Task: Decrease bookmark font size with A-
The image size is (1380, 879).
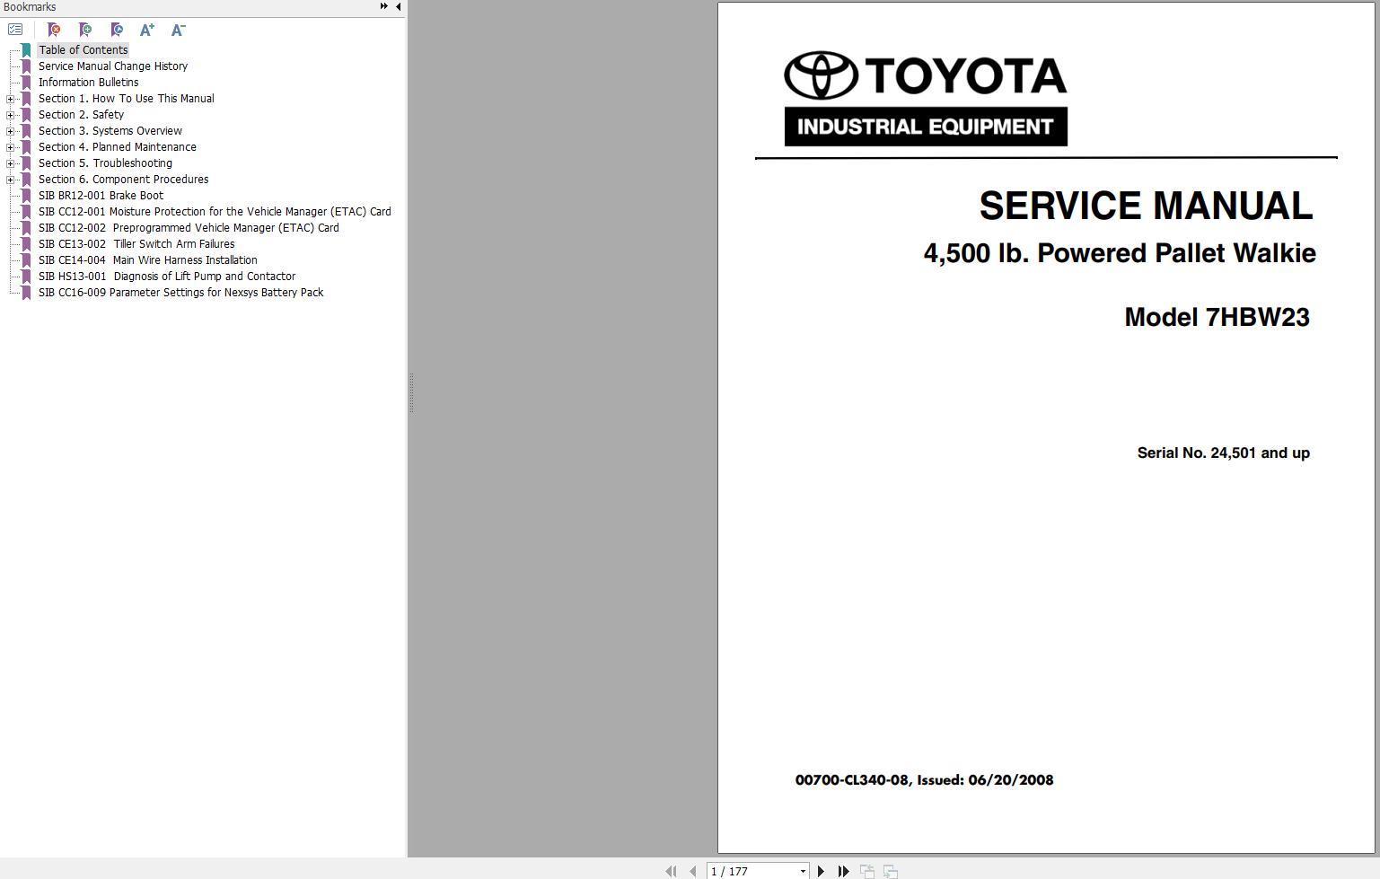Action: (x=178, y=30)
